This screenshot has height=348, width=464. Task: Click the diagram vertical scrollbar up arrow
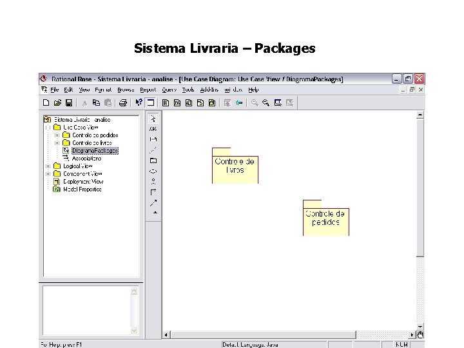click(420, 115)
